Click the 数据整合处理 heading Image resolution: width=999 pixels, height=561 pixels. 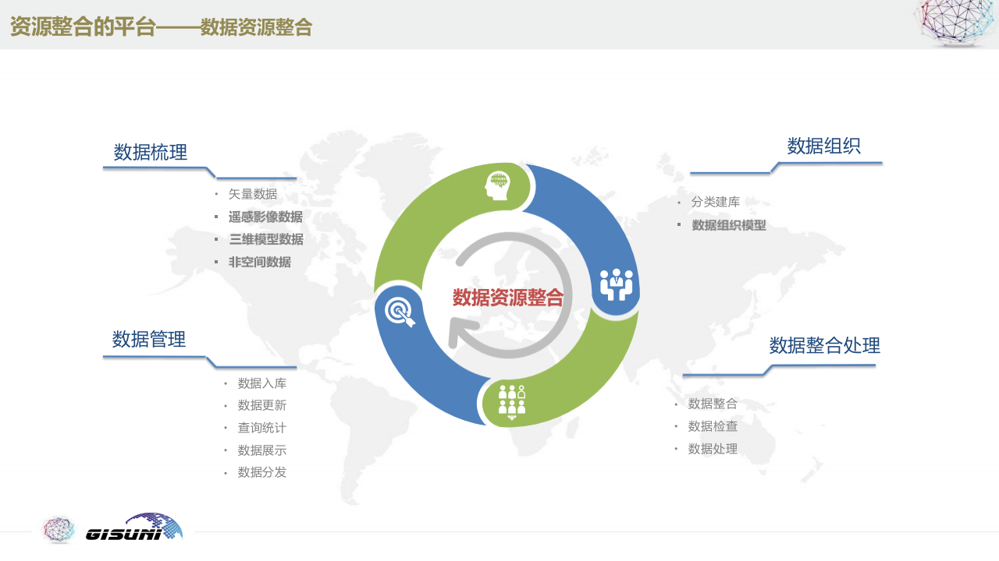(824, 345)
